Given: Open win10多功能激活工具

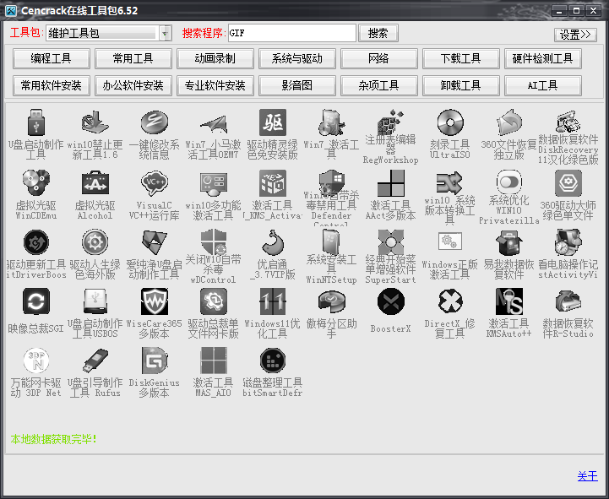Looking at the screenshot, I should 213,184.
